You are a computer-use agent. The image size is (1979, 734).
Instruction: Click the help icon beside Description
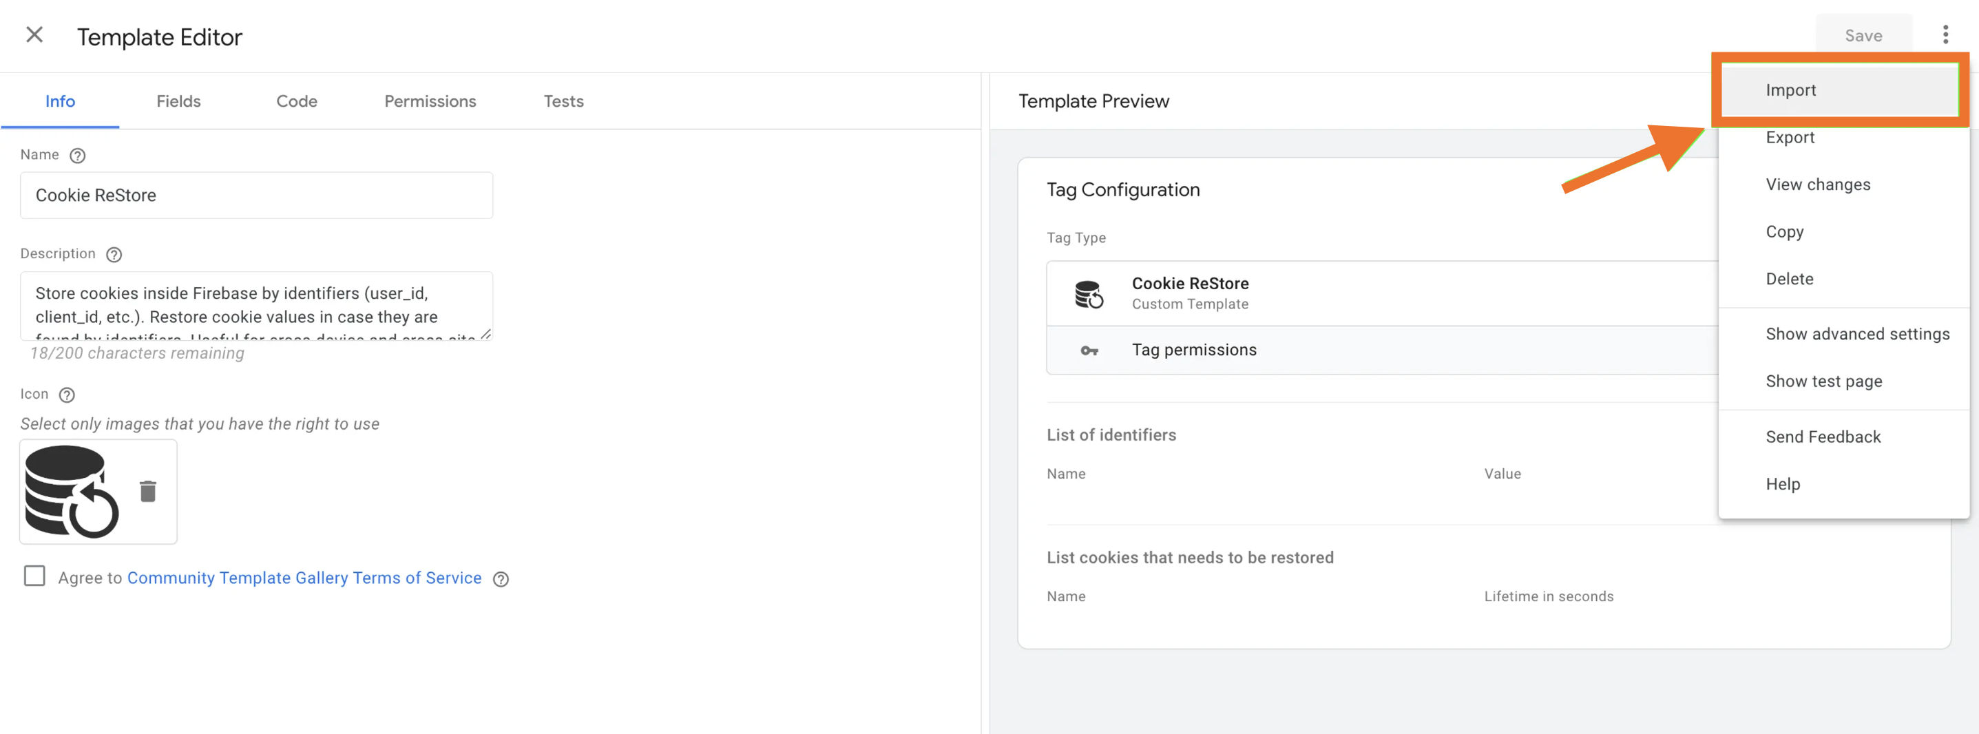click(x=114, y=254)
